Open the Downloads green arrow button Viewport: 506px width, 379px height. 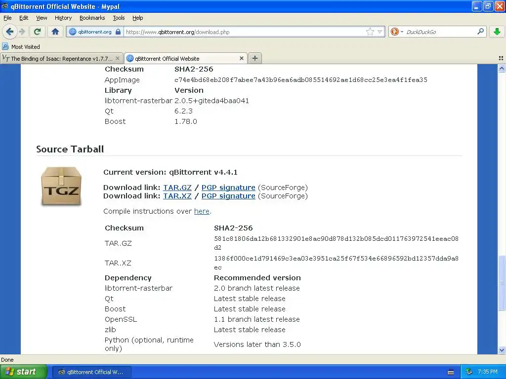coord(497,32)
